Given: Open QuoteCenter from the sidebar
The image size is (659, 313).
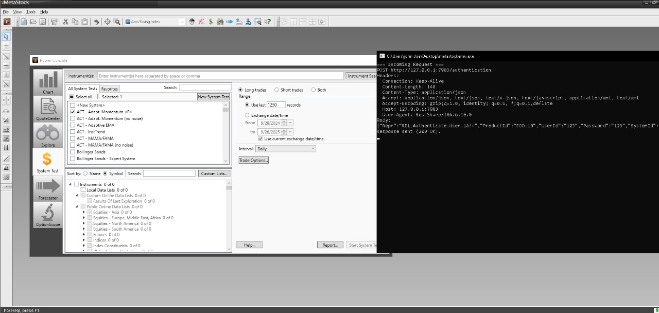Looking at the screenshot, I should [x=48, y=109].
